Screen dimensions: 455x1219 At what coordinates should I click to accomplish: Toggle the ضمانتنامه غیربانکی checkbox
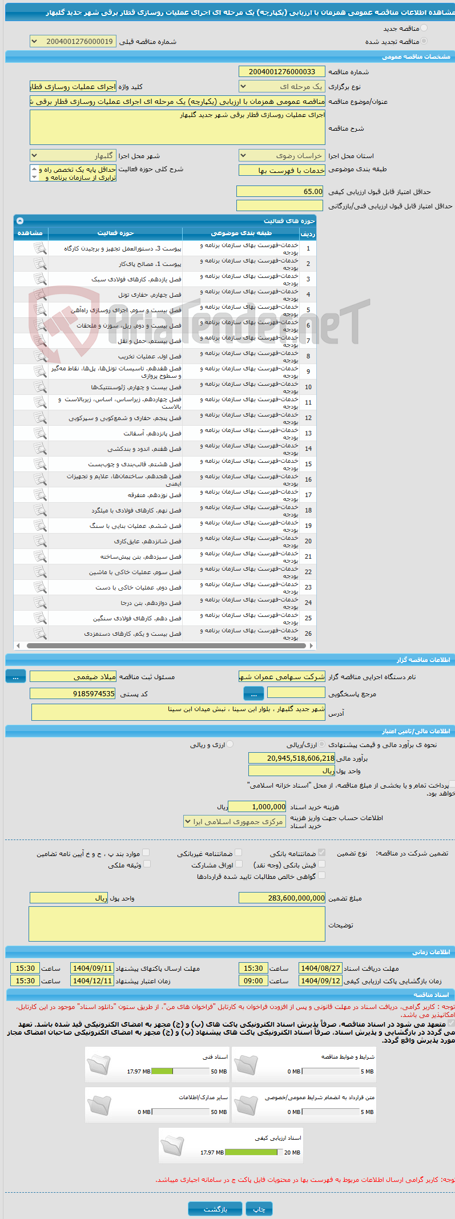pos(239,853)
